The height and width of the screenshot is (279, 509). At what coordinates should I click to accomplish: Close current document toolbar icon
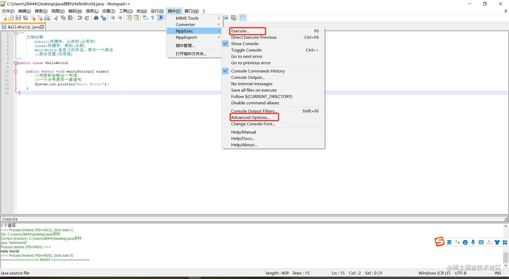[x=33, y=18]
